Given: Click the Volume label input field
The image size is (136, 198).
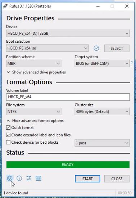Looking at the screenshot, I should 68,97.
